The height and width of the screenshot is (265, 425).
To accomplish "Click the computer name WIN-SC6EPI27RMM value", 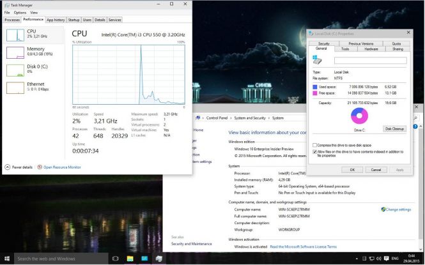I will click(294, 209).
